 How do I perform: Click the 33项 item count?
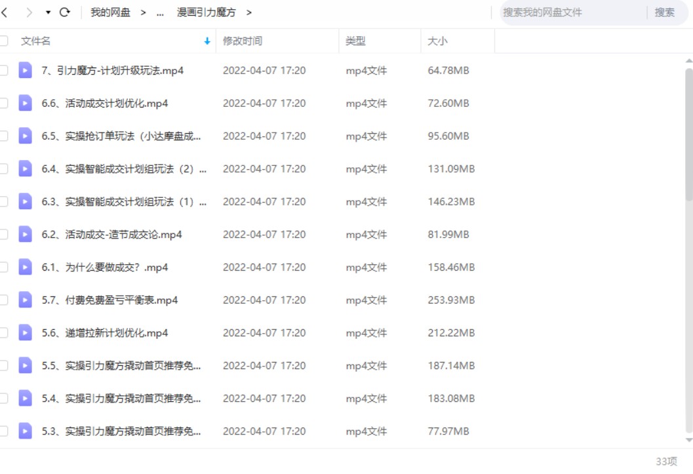667,461
